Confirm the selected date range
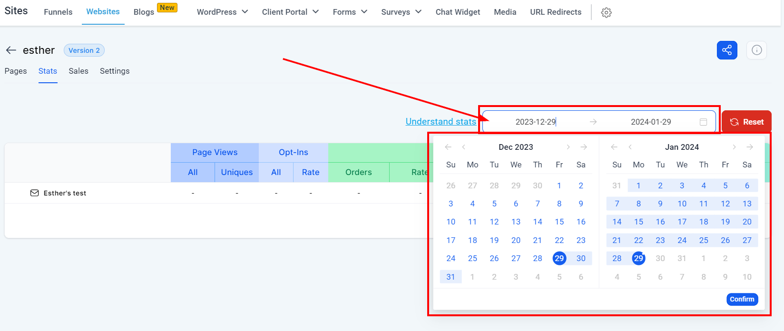The height and width of the screenshot is (331, 784). tap(742, 299)
